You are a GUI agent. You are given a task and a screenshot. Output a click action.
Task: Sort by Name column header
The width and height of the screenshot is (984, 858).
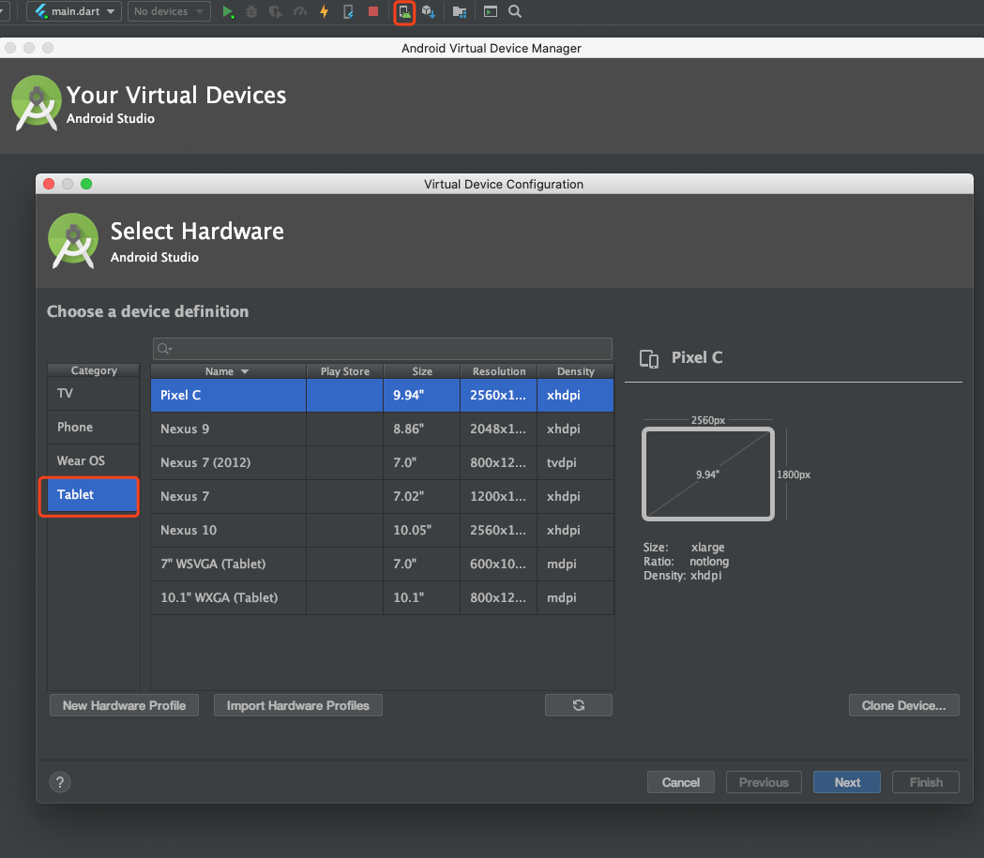[x=229, y=371]
